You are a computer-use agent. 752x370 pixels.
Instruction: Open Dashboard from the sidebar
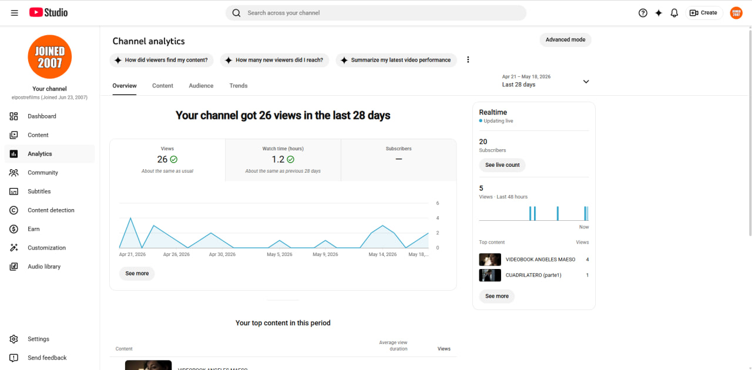[x=49, y=116]
